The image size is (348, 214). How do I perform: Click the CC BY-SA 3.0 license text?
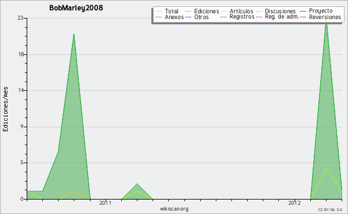click(330, 209)
